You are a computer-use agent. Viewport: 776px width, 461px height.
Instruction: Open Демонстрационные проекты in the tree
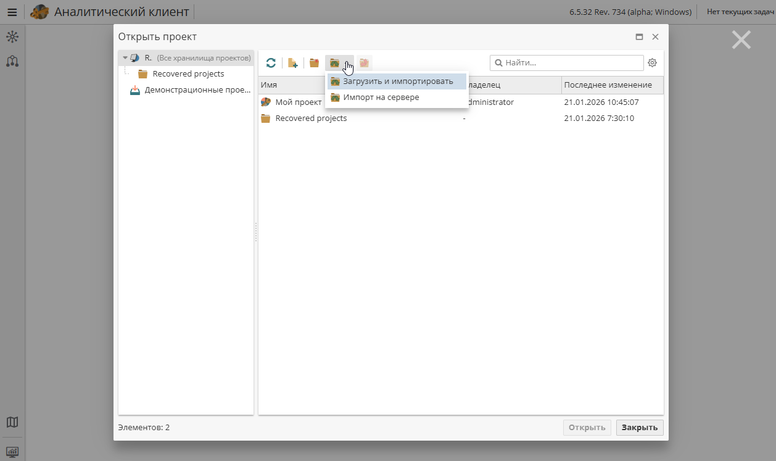coord(199,89)
